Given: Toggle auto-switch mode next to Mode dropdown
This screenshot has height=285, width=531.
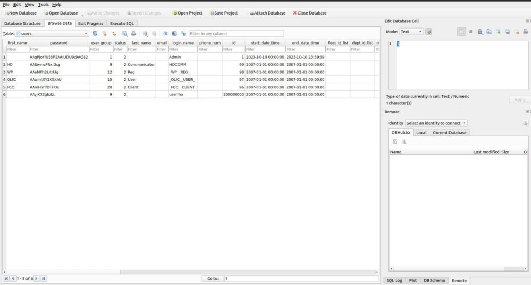Looking at the screenshot, I should point(429,32).
